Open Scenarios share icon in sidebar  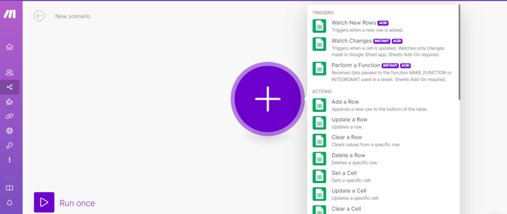9,87
